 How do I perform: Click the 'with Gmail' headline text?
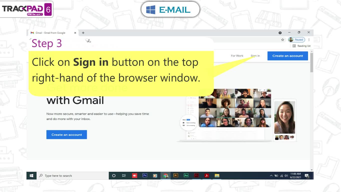click(x=75, y=100)
